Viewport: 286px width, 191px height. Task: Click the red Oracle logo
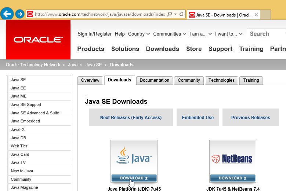(x=38, y=40)
